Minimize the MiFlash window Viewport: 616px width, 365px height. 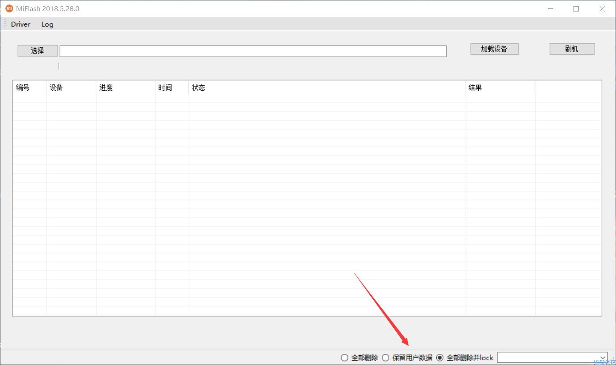click(x=550, y=8)
